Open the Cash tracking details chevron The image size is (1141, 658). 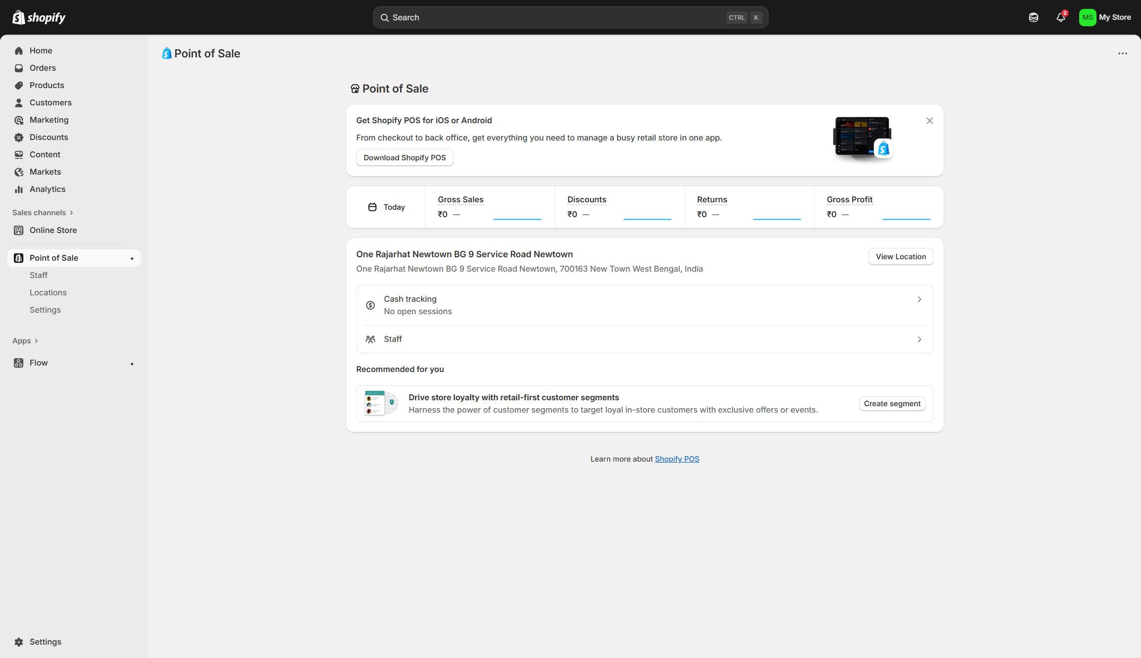(919, 299)
